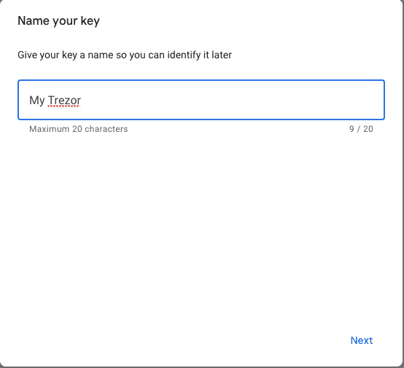Click the word identify in the description
The height and width of the screenshot is (368, 404).
184,55
